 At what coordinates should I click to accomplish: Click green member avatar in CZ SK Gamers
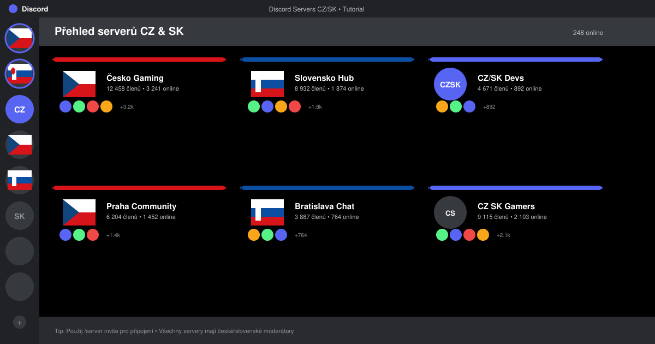(x=442, y=235)
